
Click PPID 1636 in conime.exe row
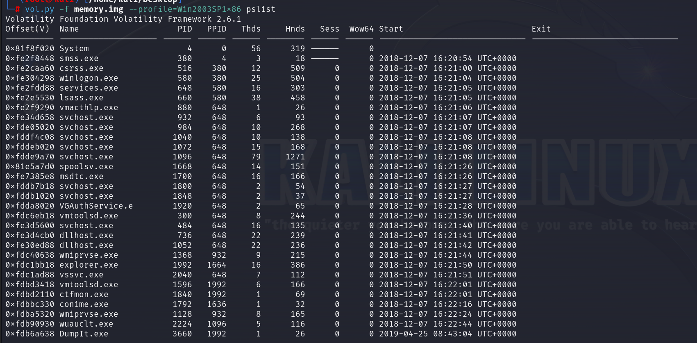[217, 304]
